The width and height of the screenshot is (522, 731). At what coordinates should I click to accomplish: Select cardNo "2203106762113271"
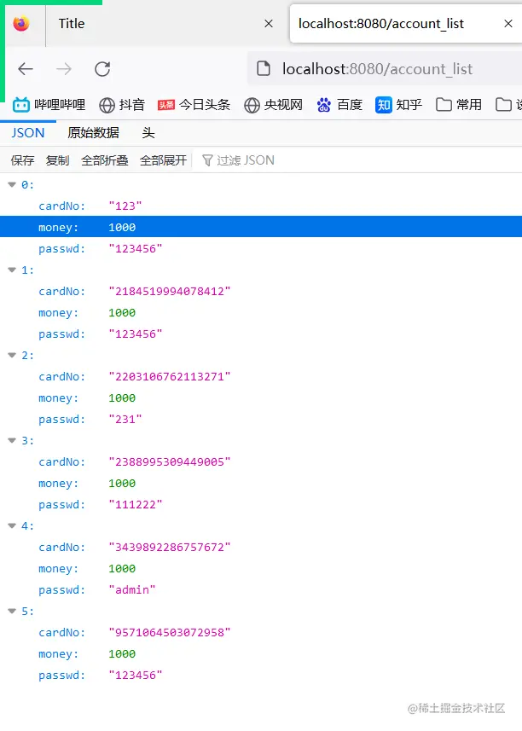coord(170,376)
